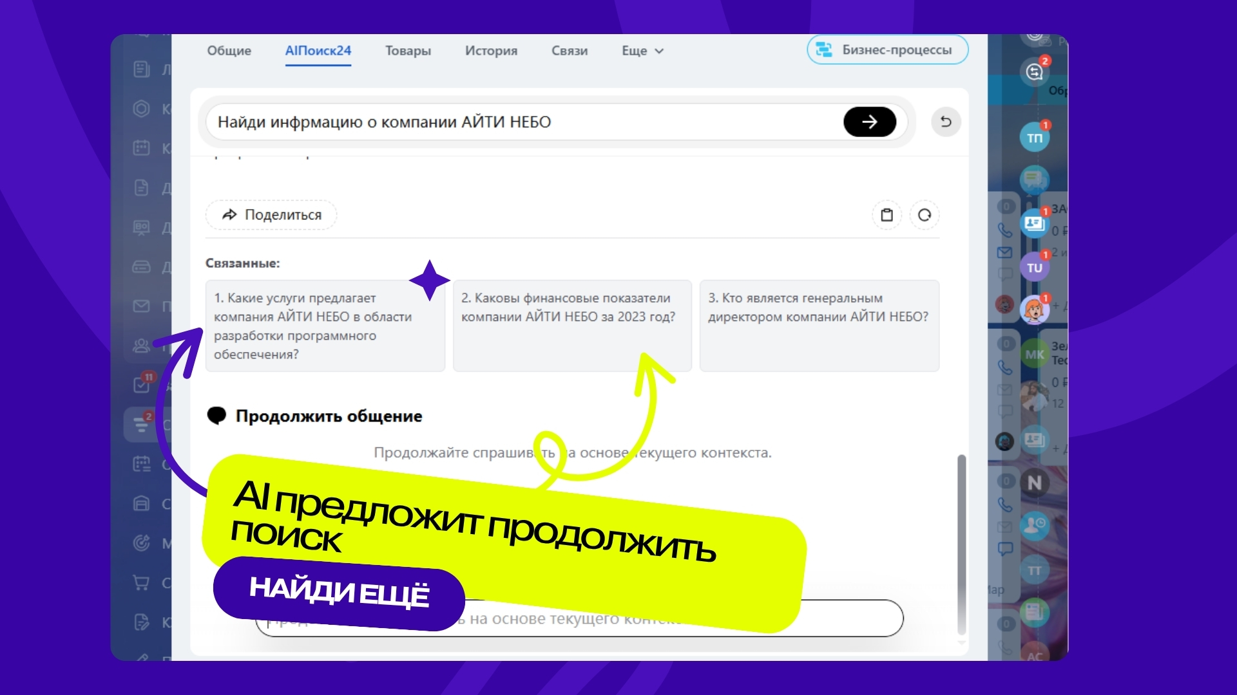Open the Общие tab
This screenshot has height=695, width=1237.
tap(229, 50)
